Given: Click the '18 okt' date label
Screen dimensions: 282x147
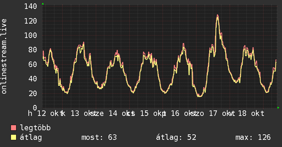Looking at the screenshot, I should (251, 113).
